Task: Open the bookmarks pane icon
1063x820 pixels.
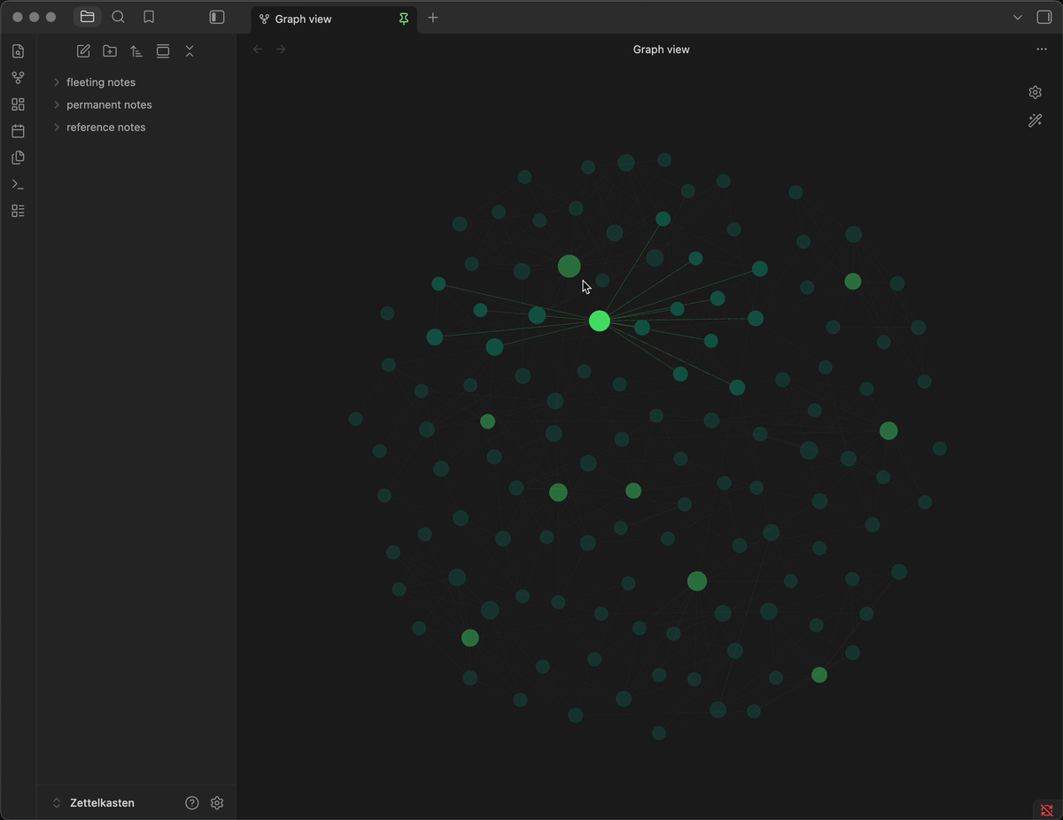Action: coord(149,17)
